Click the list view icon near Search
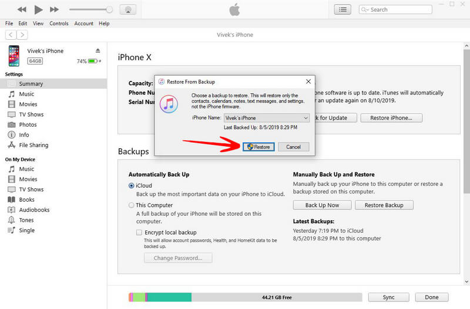This screenshot has width=470, height=309. 343,9
